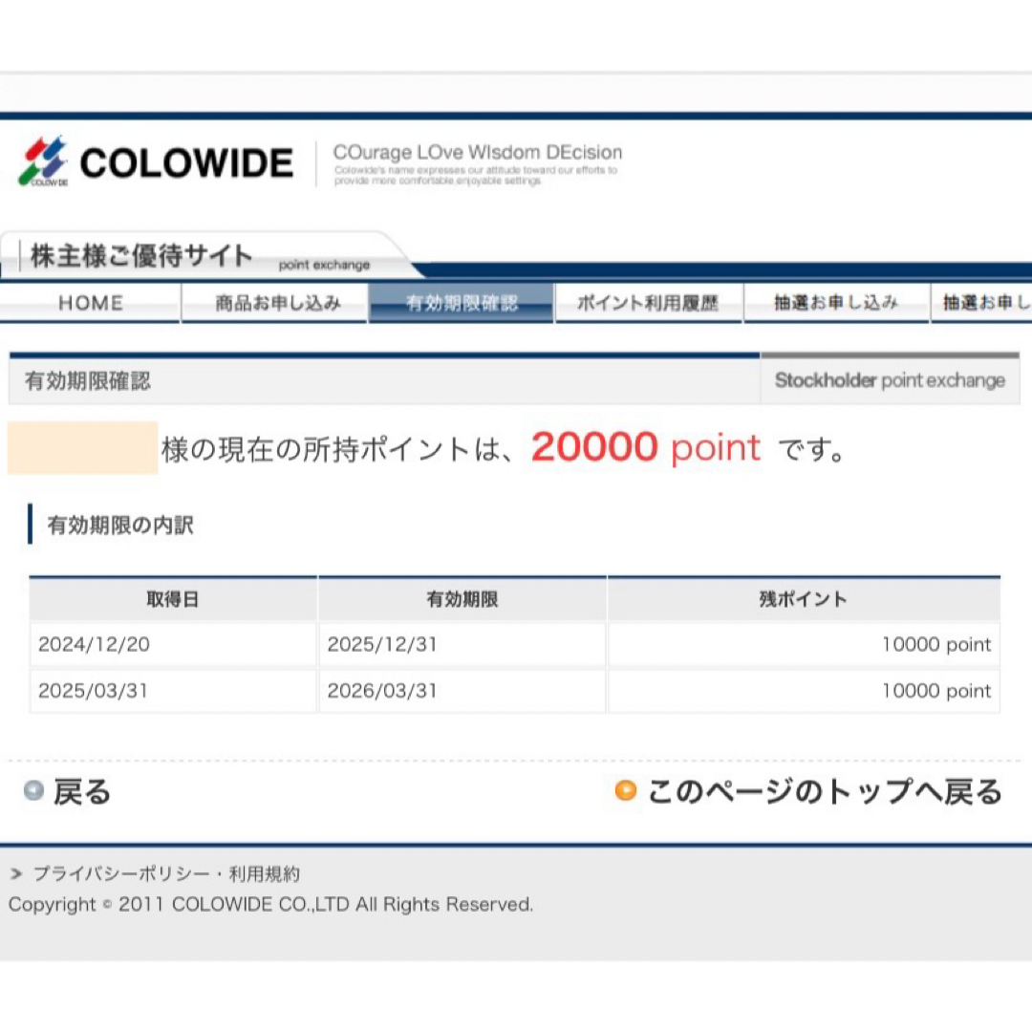The width and height of the screenshot is (1032, 1032).
Task: Click the COLOWIDE wordmark
Action: pos(186,163)
